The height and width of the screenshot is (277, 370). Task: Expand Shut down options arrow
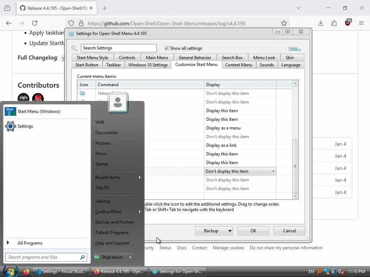pos(130,257)
